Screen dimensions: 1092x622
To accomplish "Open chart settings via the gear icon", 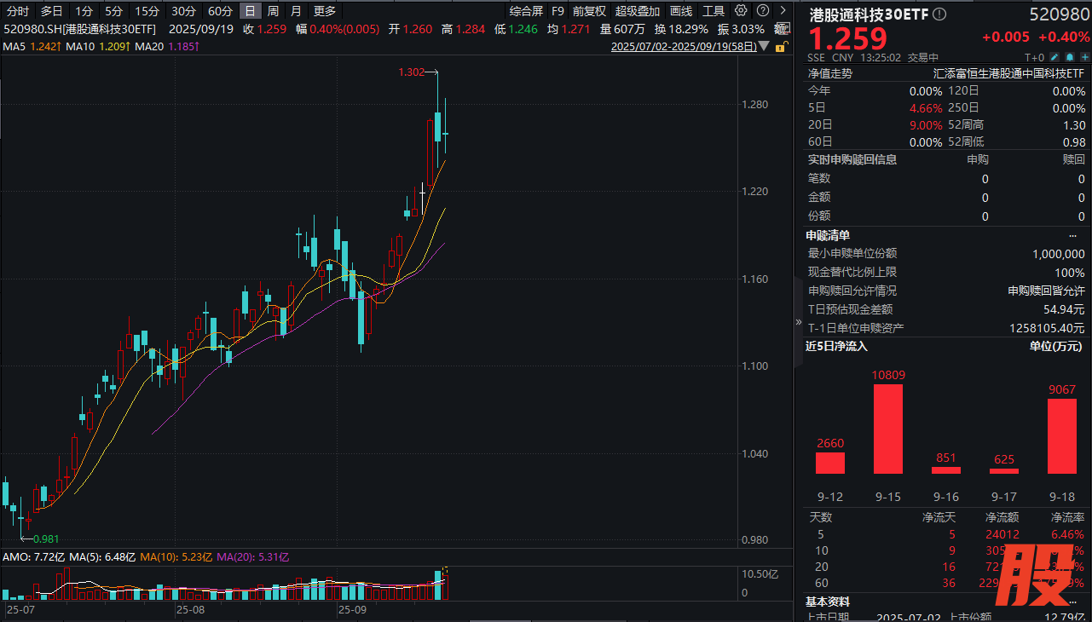I will coord(740,11).
